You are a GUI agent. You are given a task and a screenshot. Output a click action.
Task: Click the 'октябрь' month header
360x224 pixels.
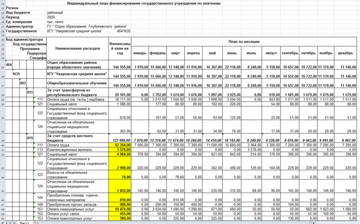308,53
